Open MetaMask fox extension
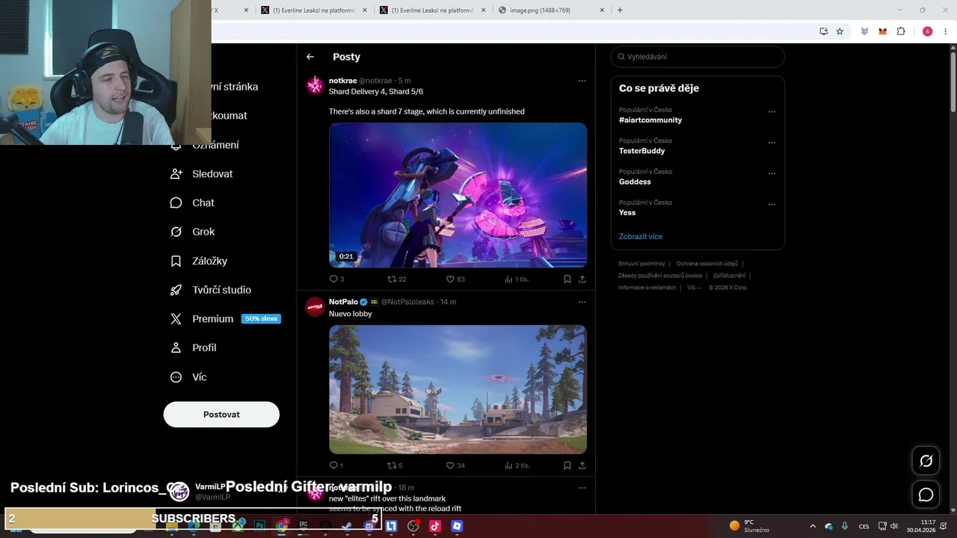The height and width of the screenshot is (538, 957). click(882, 31)
